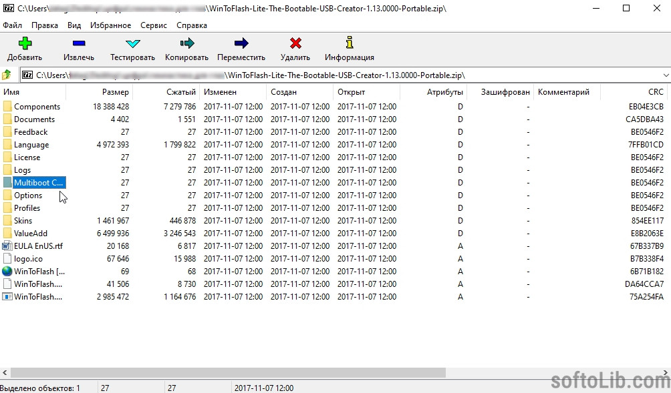The image size is (671, 393).
Task: Sort by the Имя column header
Action: [x=33, y=92]
